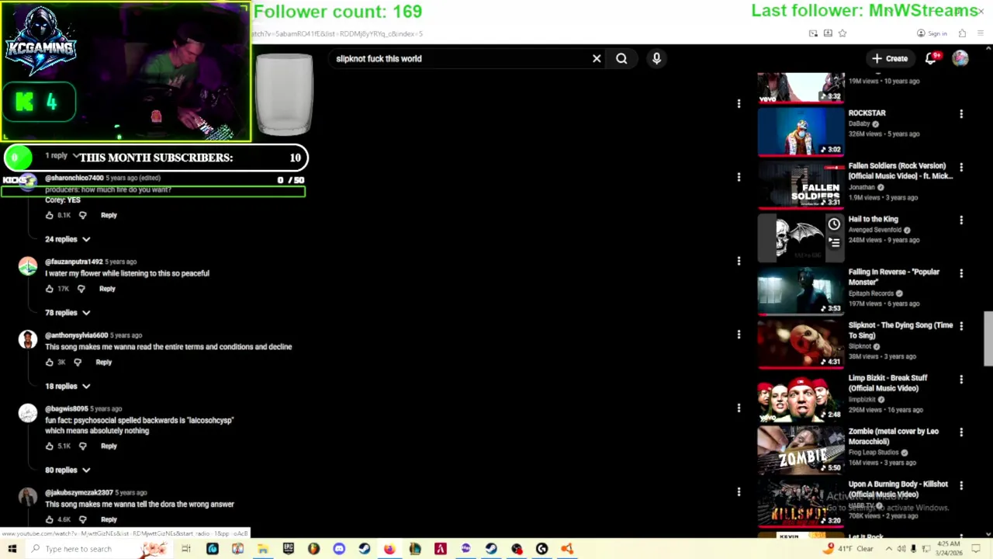Expand the 24 replies thread

point(67,239)
